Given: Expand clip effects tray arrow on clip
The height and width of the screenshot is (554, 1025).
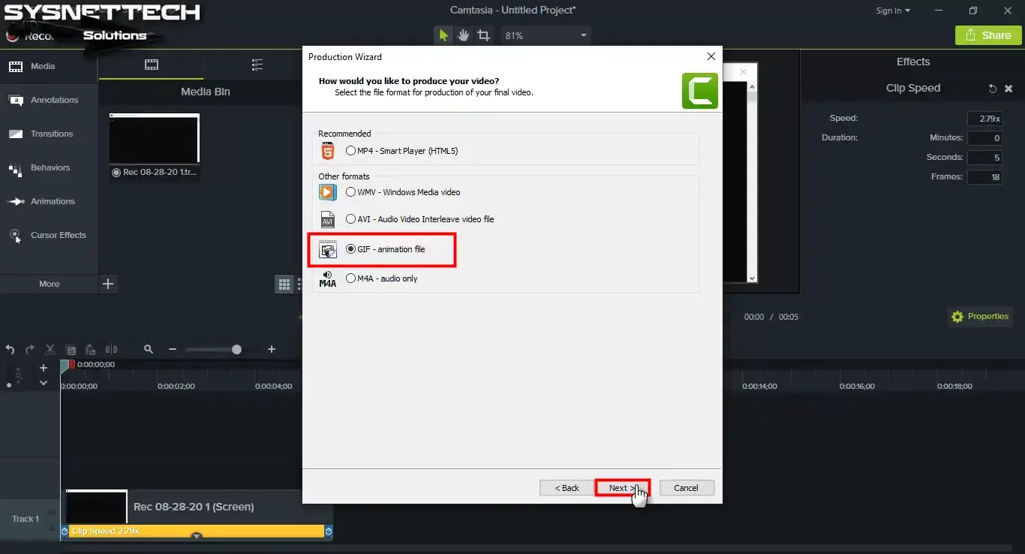Looking at the screenshot, I should (x=197, y=536).
